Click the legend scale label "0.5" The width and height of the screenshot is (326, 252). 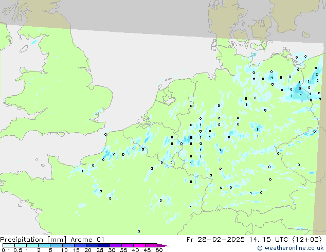tap(17, 250)
